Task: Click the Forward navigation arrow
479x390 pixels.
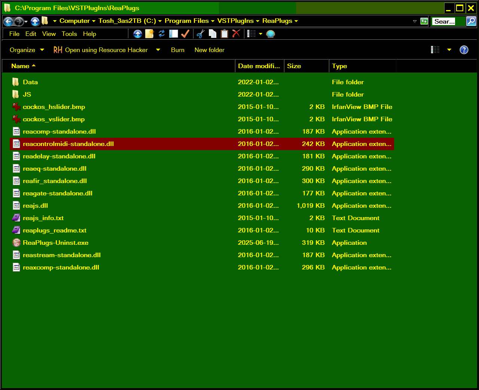Action: [x=19, y=21]
